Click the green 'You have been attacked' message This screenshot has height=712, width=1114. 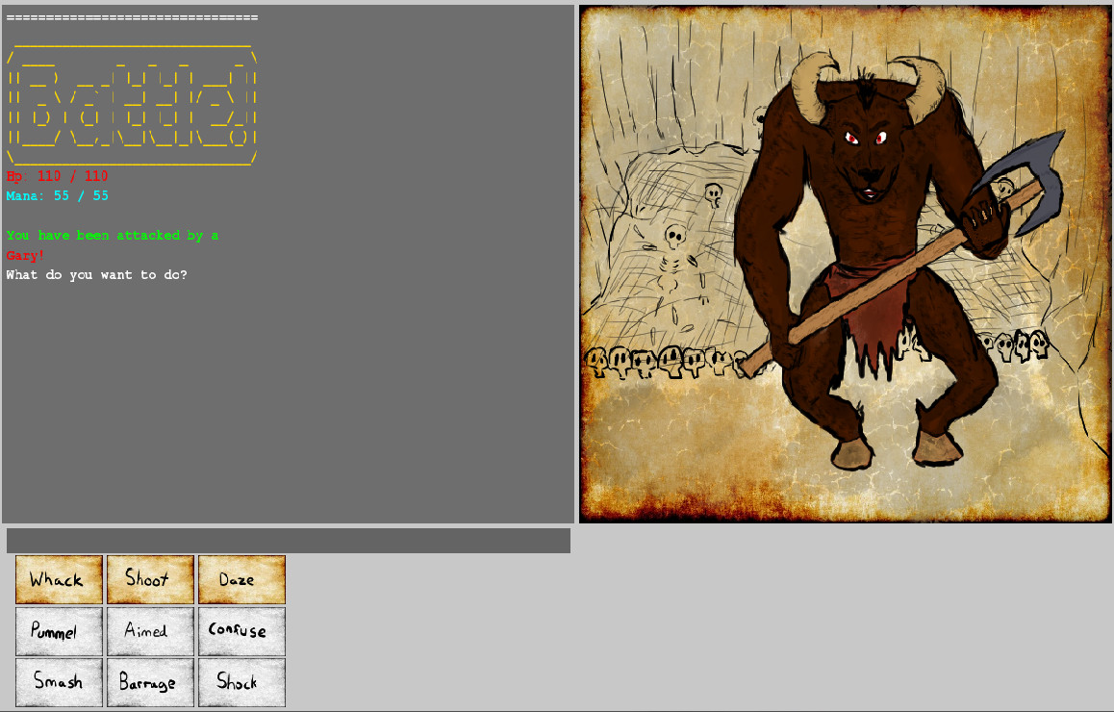click(x=112, y=236)
